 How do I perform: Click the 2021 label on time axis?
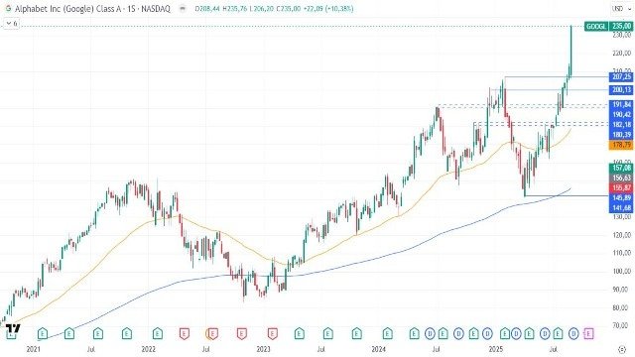coord(34,349)
